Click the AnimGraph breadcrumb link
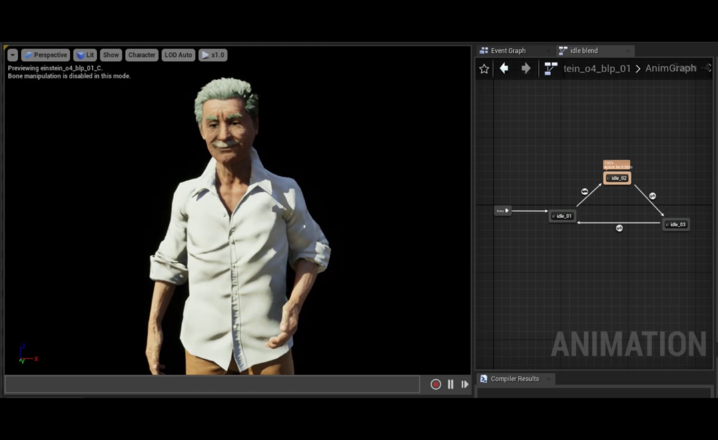718x440 pixels. (670, 68)
